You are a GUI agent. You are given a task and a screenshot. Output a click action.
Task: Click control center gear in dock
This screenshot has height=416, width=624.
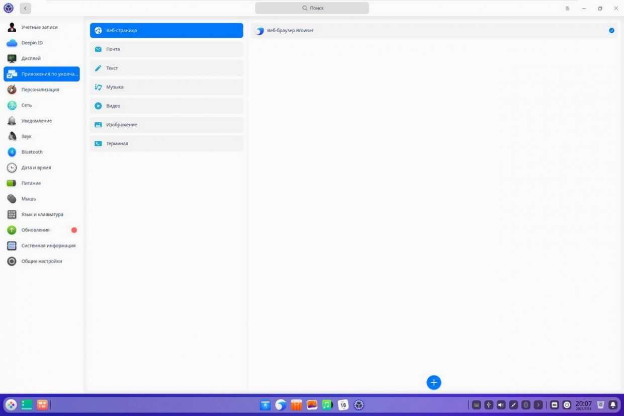point(359,405)
